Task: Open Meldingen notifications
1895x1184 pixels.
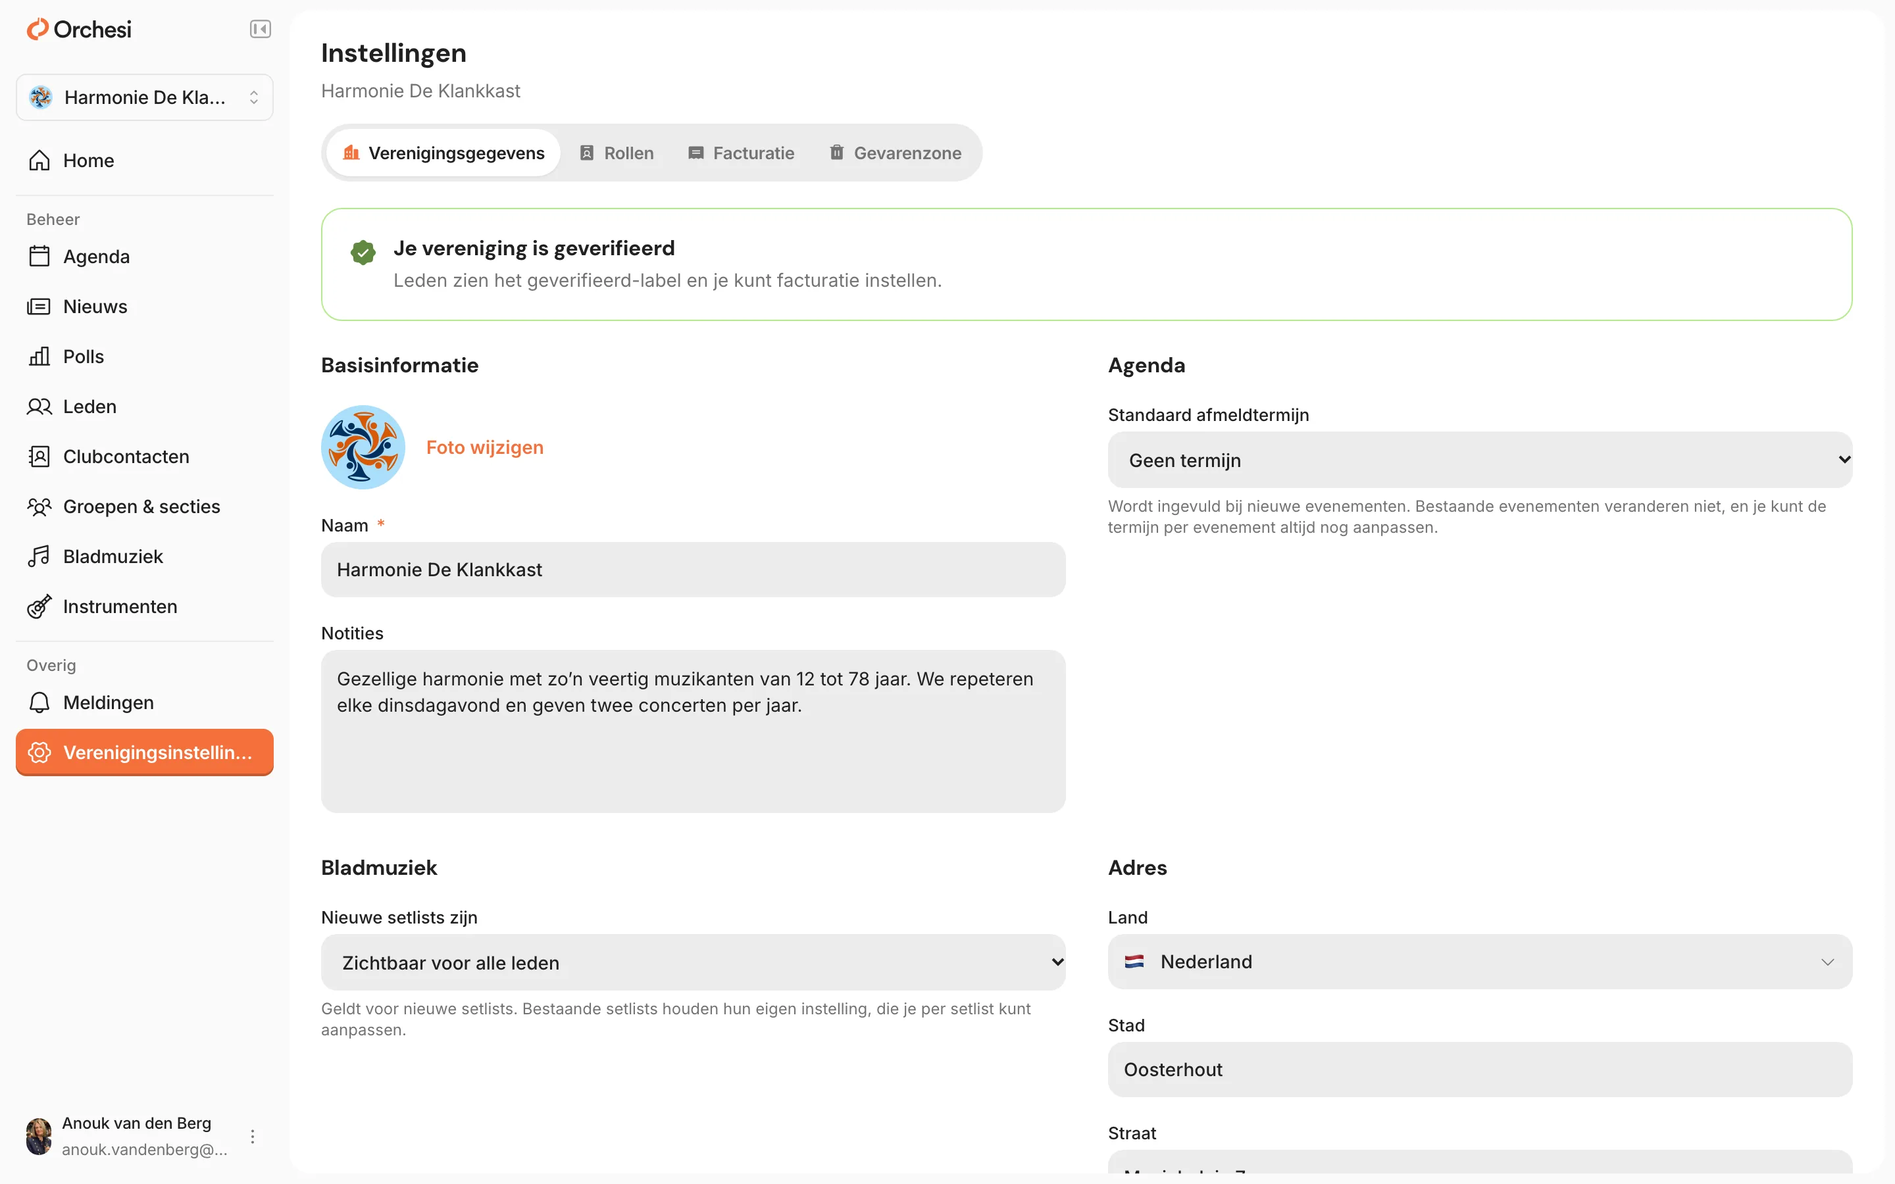Action: [x=145, y=703]
